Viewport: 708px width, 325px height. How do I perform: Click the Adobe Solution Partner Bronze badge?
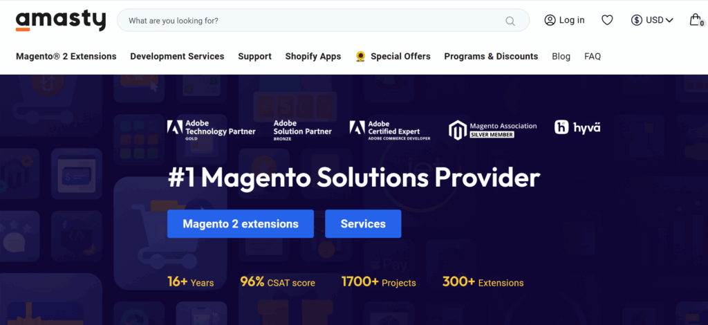tap(303, 131)
